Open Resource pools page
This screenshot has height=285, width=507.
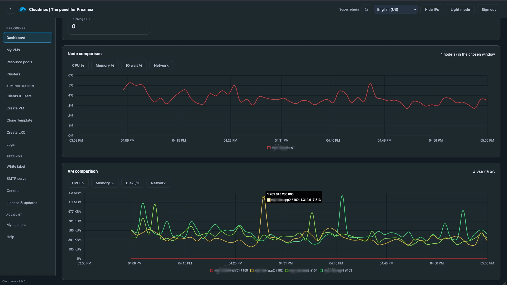(27, 62)
